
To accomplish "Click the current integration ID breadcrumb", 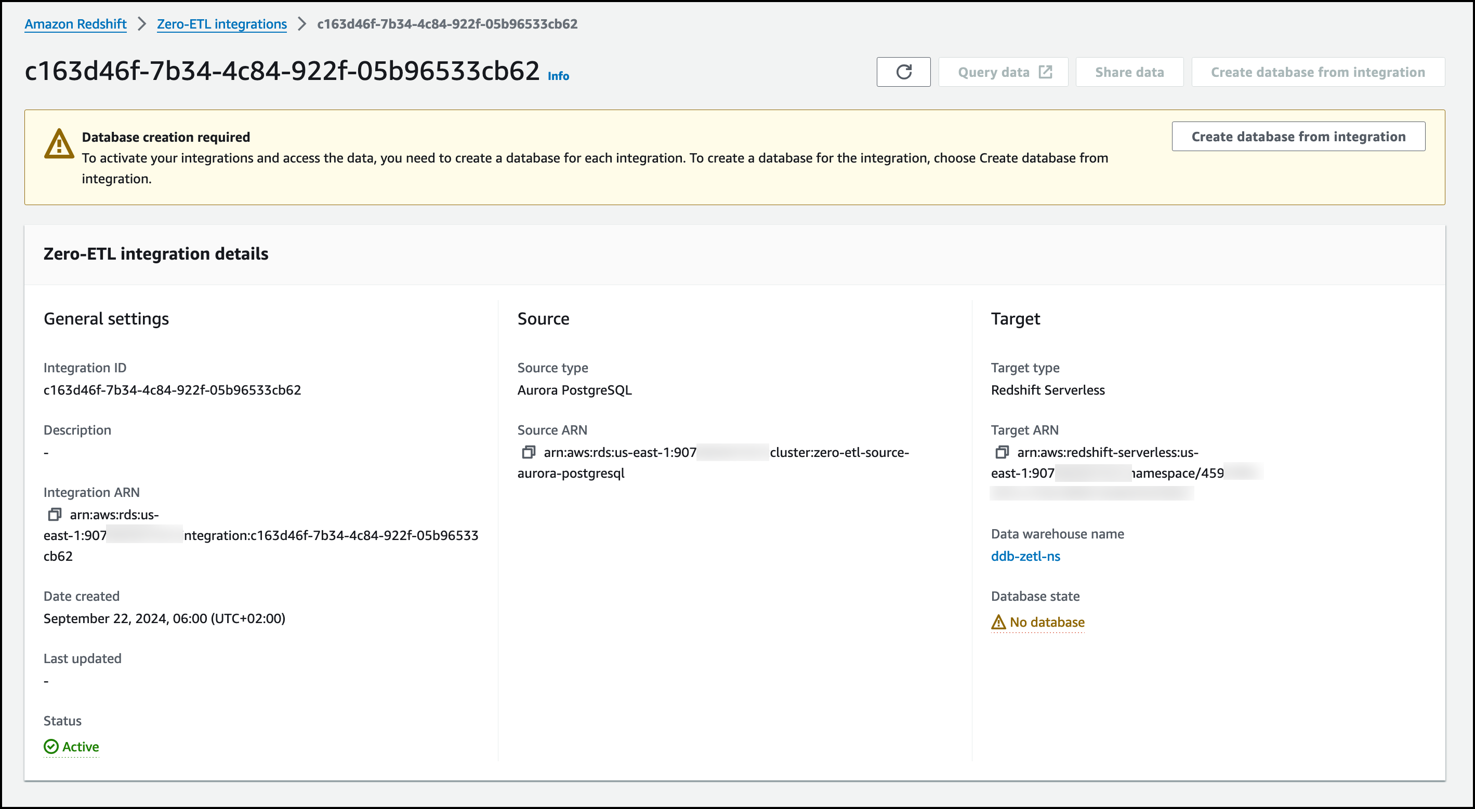I will [x=446, y=24].
